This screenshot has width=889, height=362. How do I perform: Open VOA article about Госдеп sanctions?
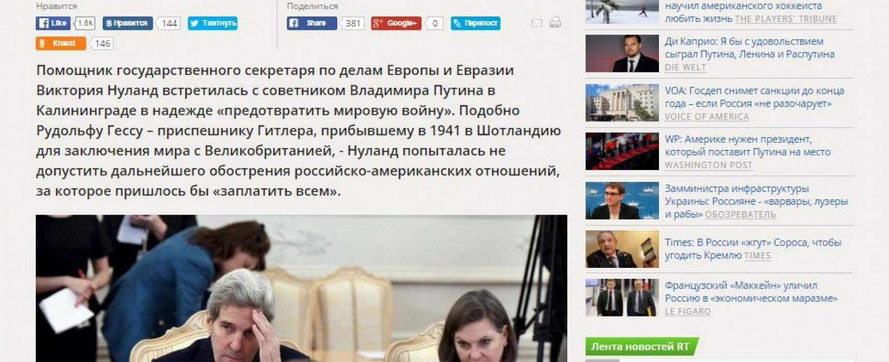pyautogui.click(x=754, y=97)
